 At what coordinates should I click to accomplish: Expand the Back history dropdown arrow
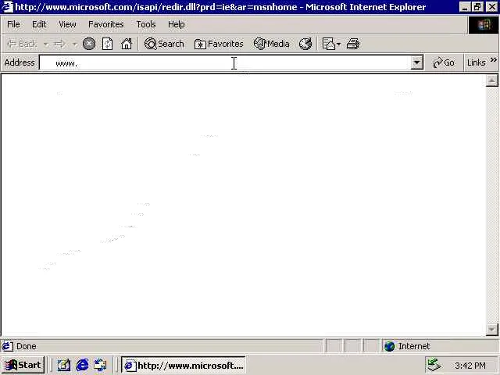46,44
